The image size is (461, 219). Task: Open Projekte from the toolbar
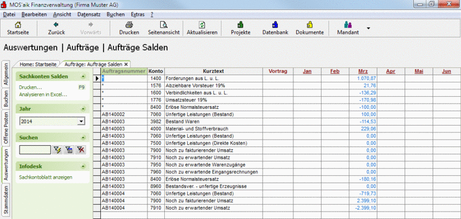tap(240, 25)
